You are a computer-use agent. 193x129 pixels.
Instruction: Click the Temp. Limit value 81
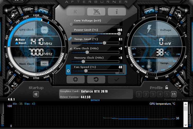point(120,39)
